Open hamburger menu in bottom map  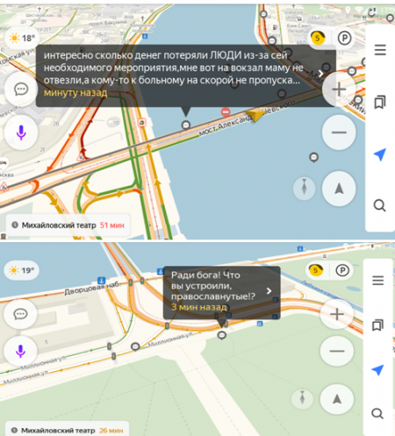coord(378,281)
